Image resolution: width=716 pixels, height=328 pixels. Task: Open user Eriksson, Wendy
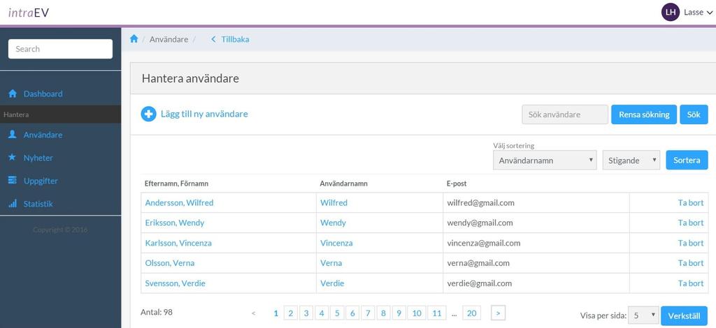[174, 223]
